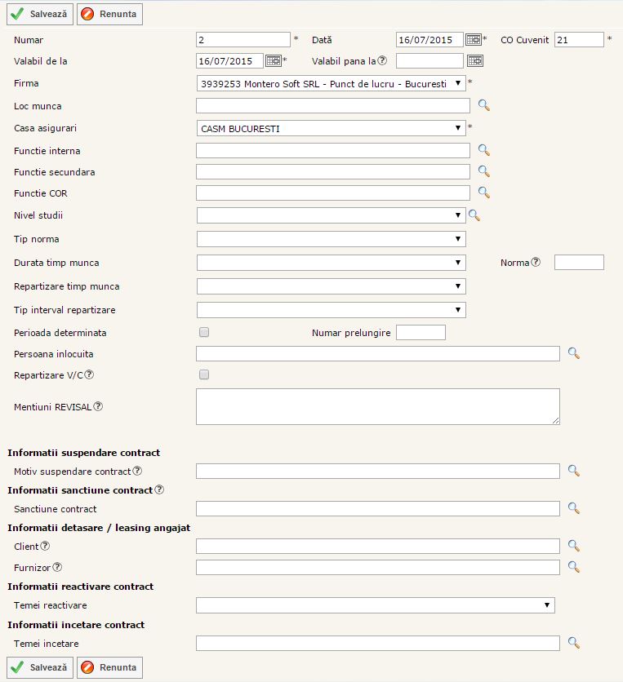
Task: Open lookup for Sanctiune contract
Action: tap(573, 508)
